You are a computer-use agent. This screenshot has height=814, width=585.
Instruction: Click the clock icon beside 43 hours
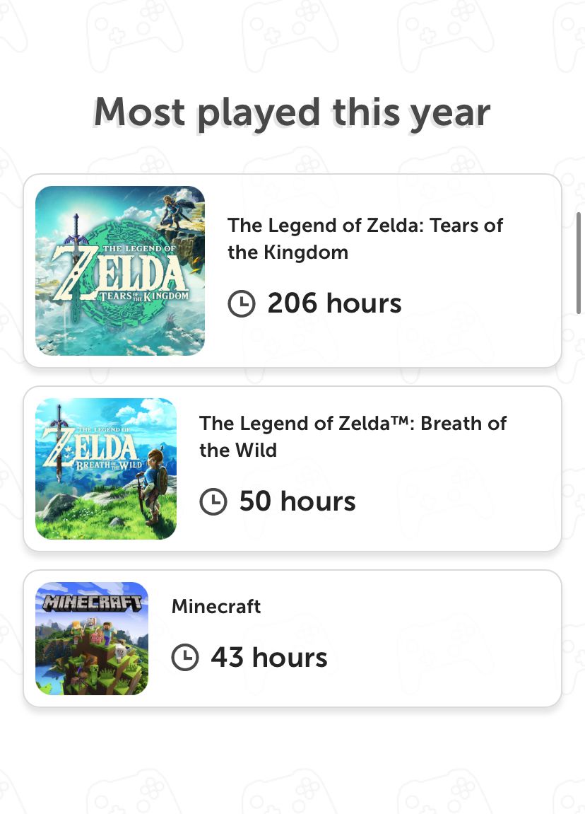point(185,658)
